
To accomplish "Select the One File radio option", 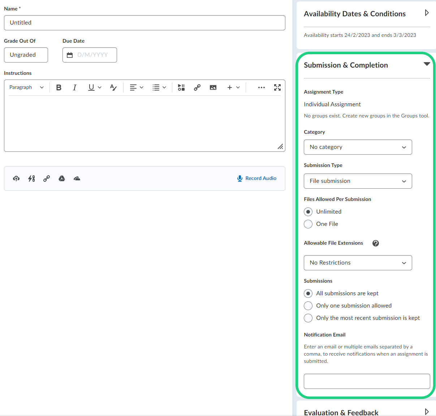I will (308, 224).
